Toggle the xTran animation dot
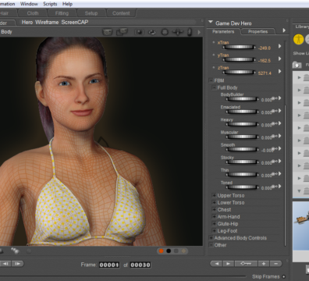The width and height of the screenshot is (309, 281). (214, 42)
